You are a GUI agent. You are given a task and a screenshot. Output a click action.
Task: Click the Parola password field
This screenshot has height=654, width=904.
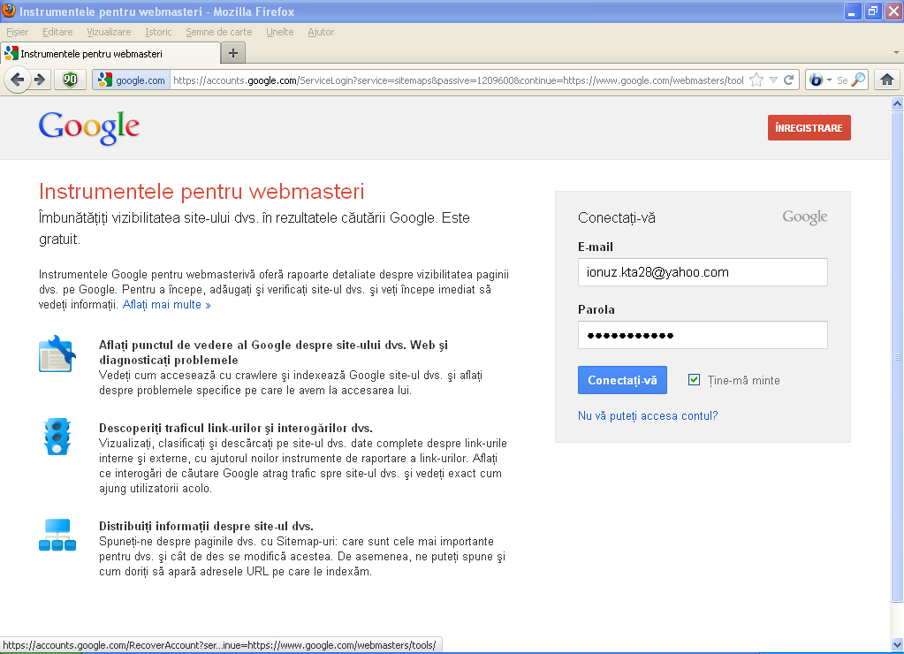[x=703, y=335]
